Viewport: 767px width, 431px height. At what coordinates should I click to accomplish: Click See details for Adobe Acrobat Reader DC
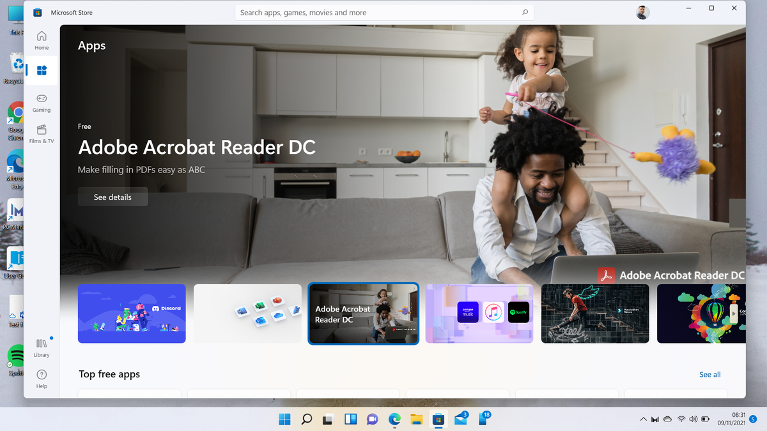(112, 197)
